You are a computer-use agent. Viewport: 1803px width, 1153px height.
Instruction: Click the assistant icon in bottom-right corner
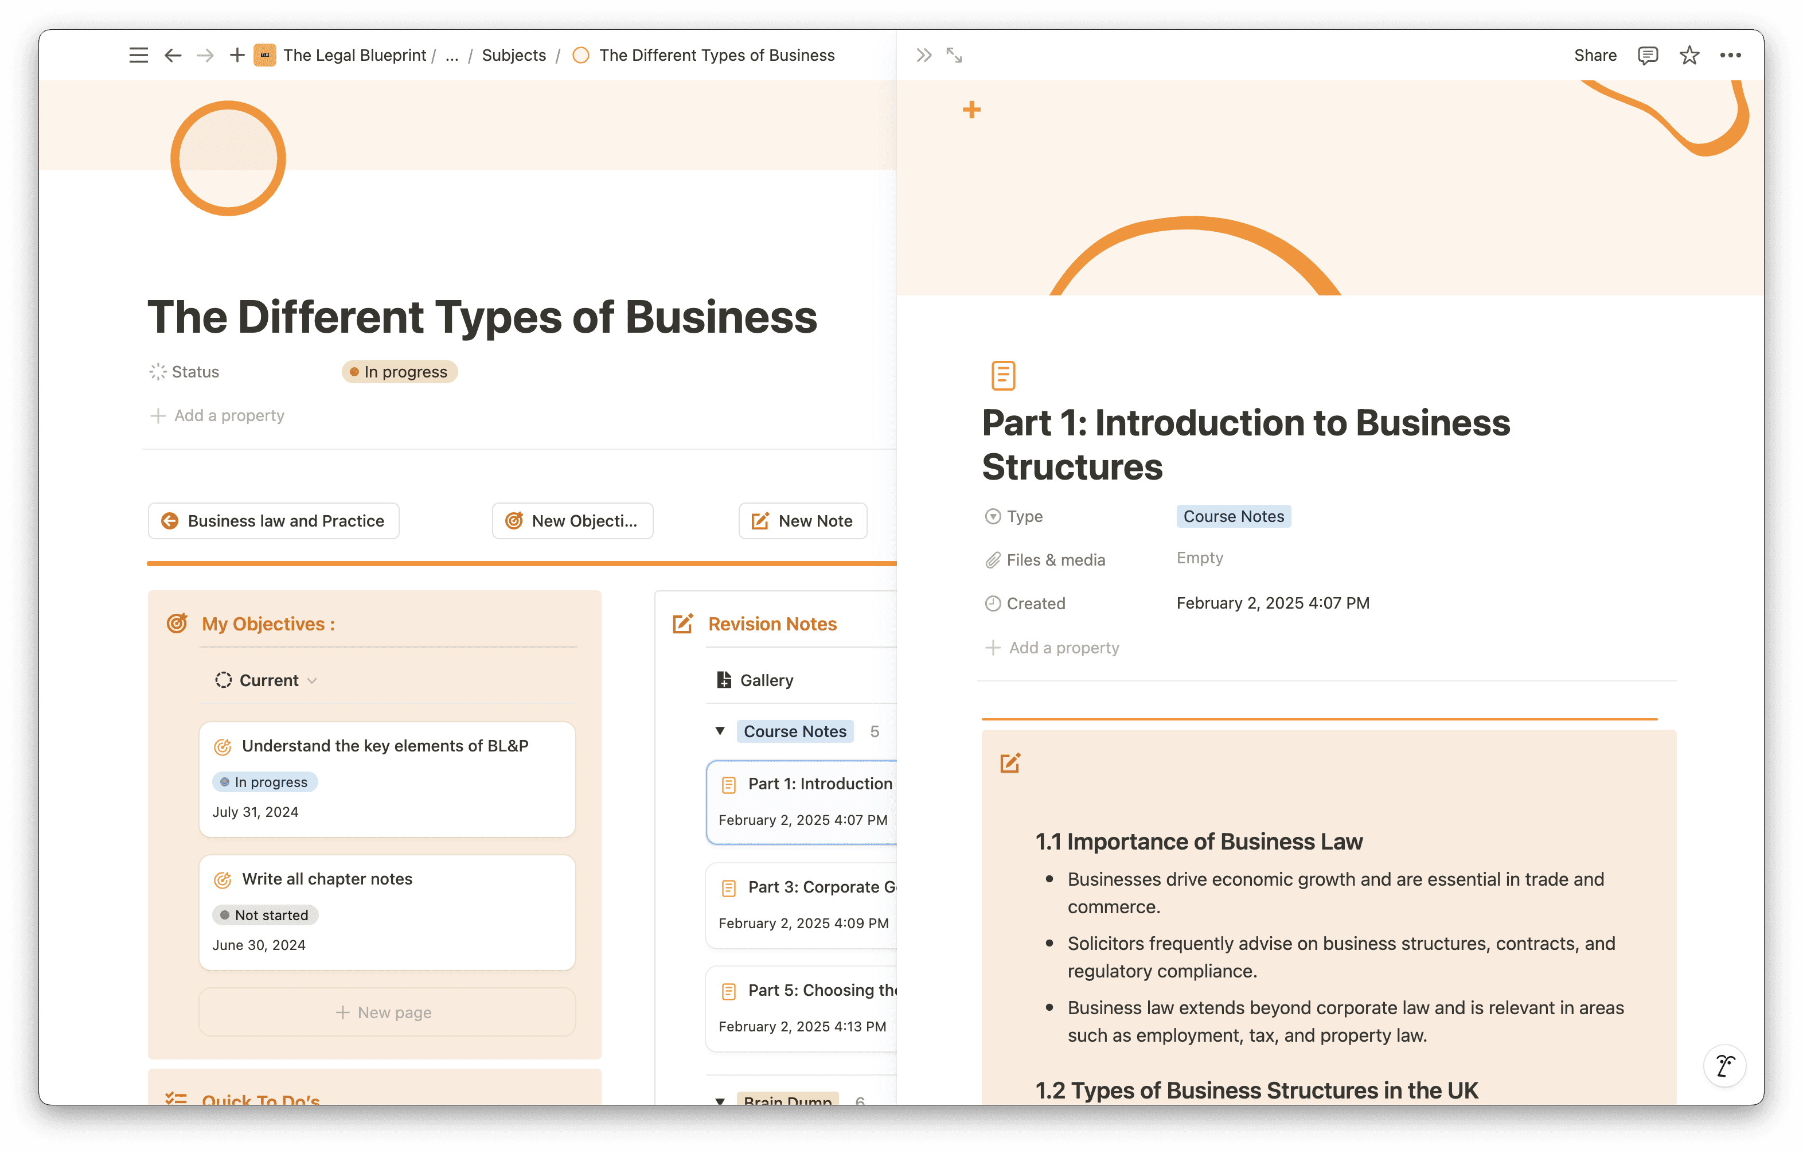coord(1724,1065)
